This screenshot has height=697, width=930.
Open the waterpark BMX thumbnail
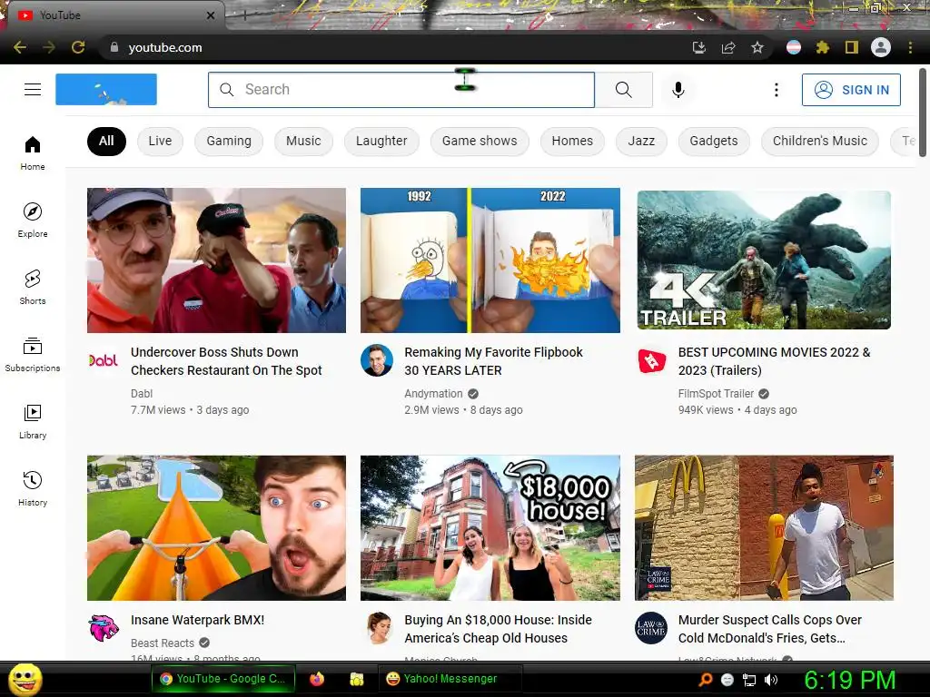pos(216,528)
